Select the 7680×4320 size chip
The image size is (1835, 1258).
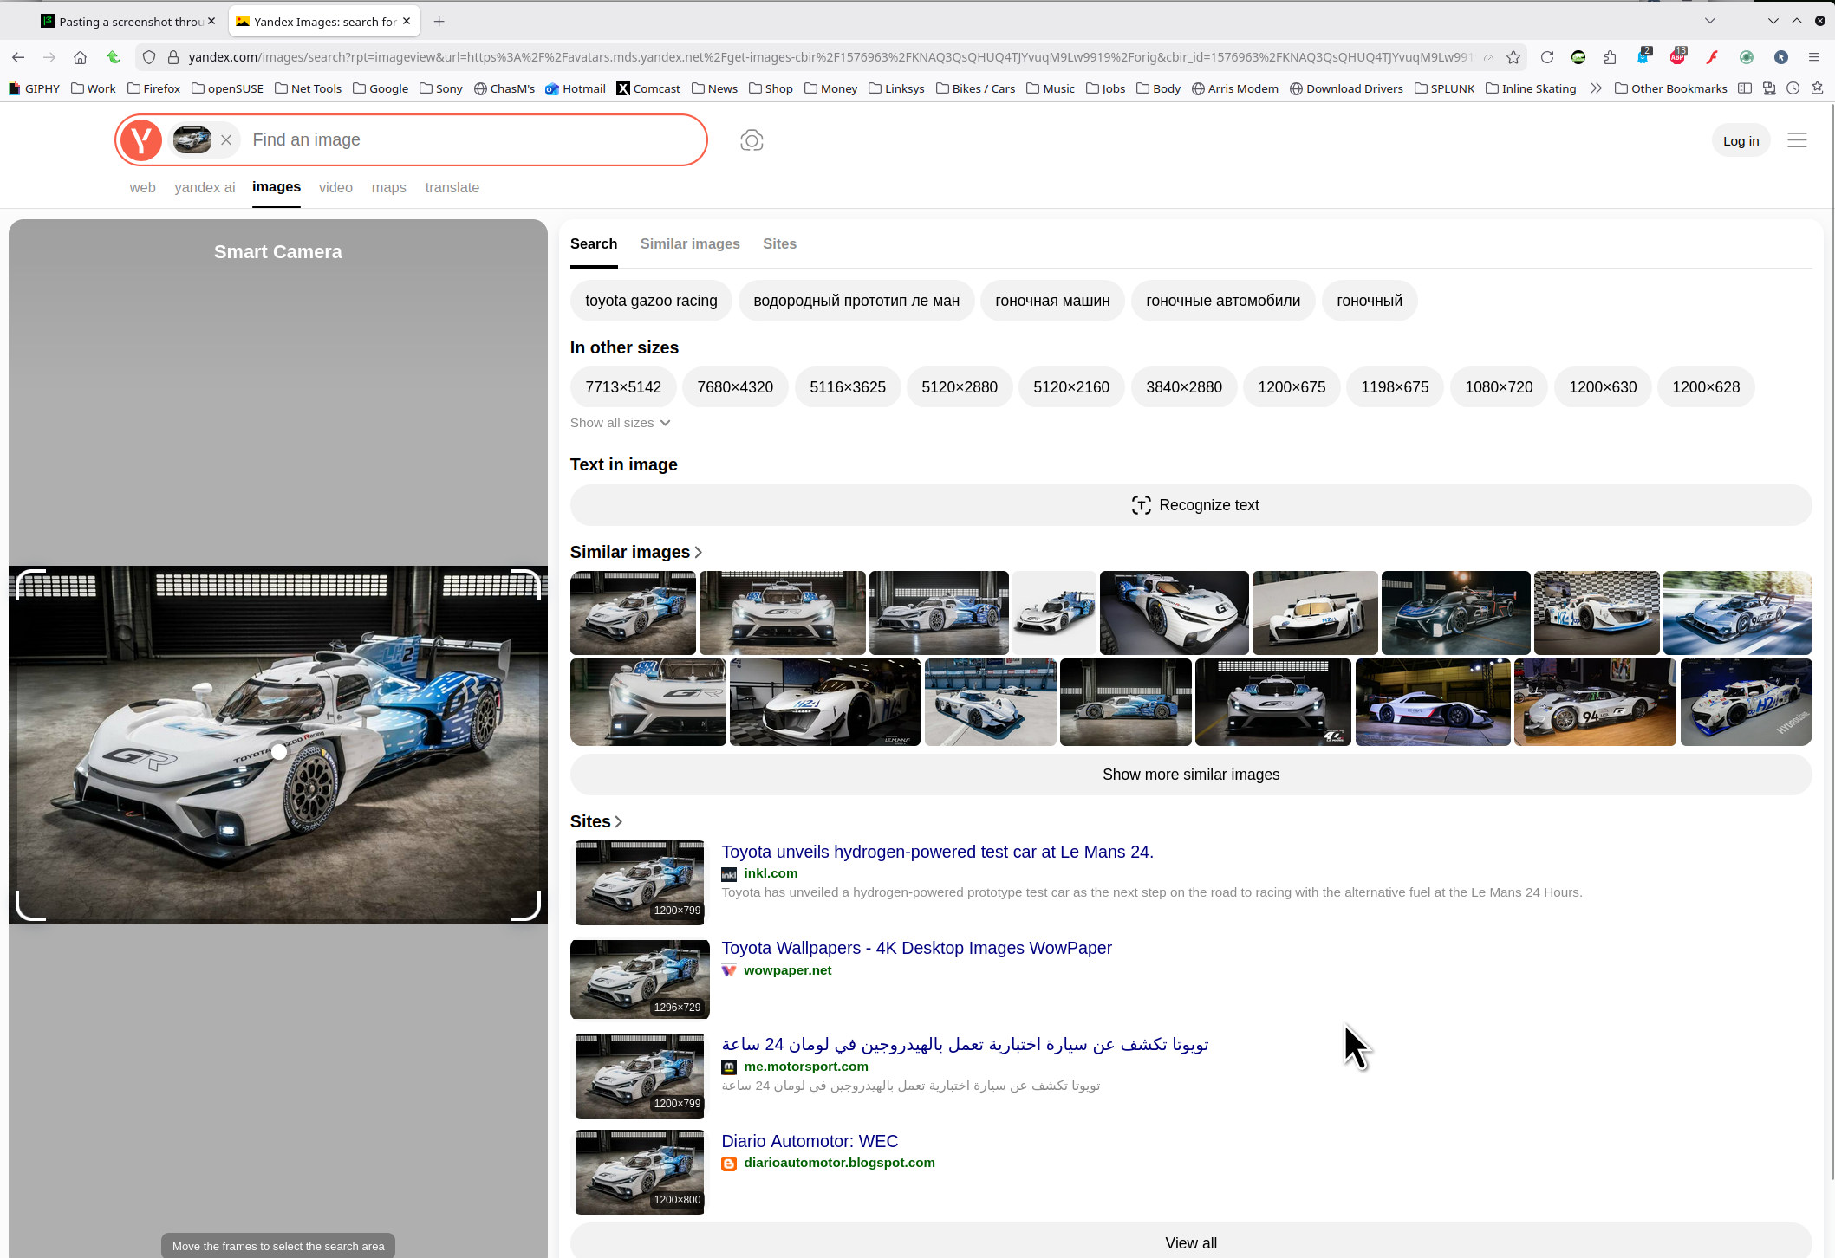coord(734,387)
